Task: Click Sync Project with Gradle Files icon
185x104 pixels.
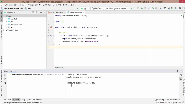Action: tap(169, 8)
